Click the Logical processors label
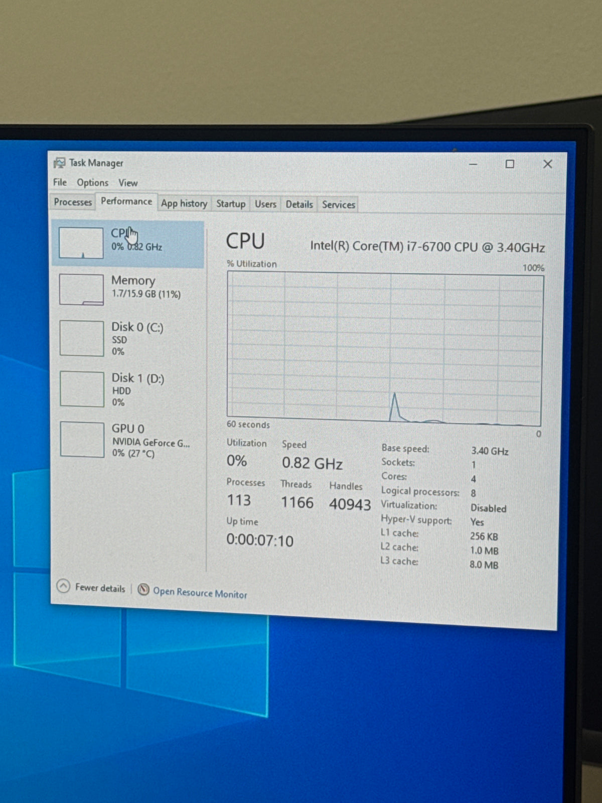This screenshot has width=602, height=803. click(420, 492)
